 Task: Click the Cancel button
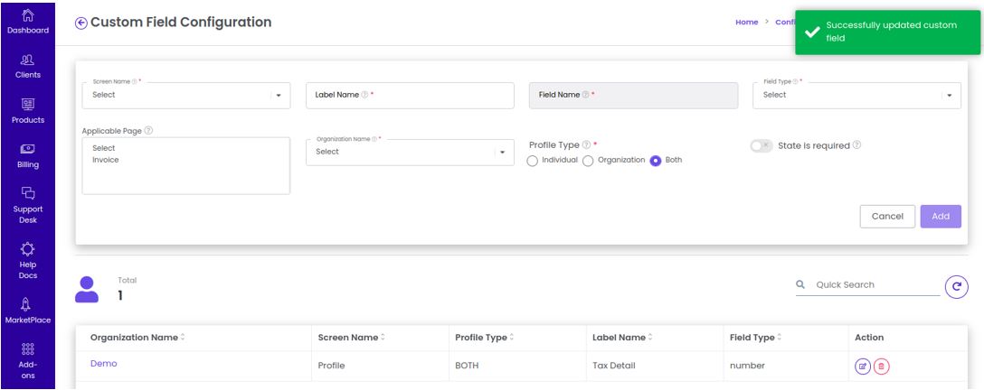[x=887, y=217]
